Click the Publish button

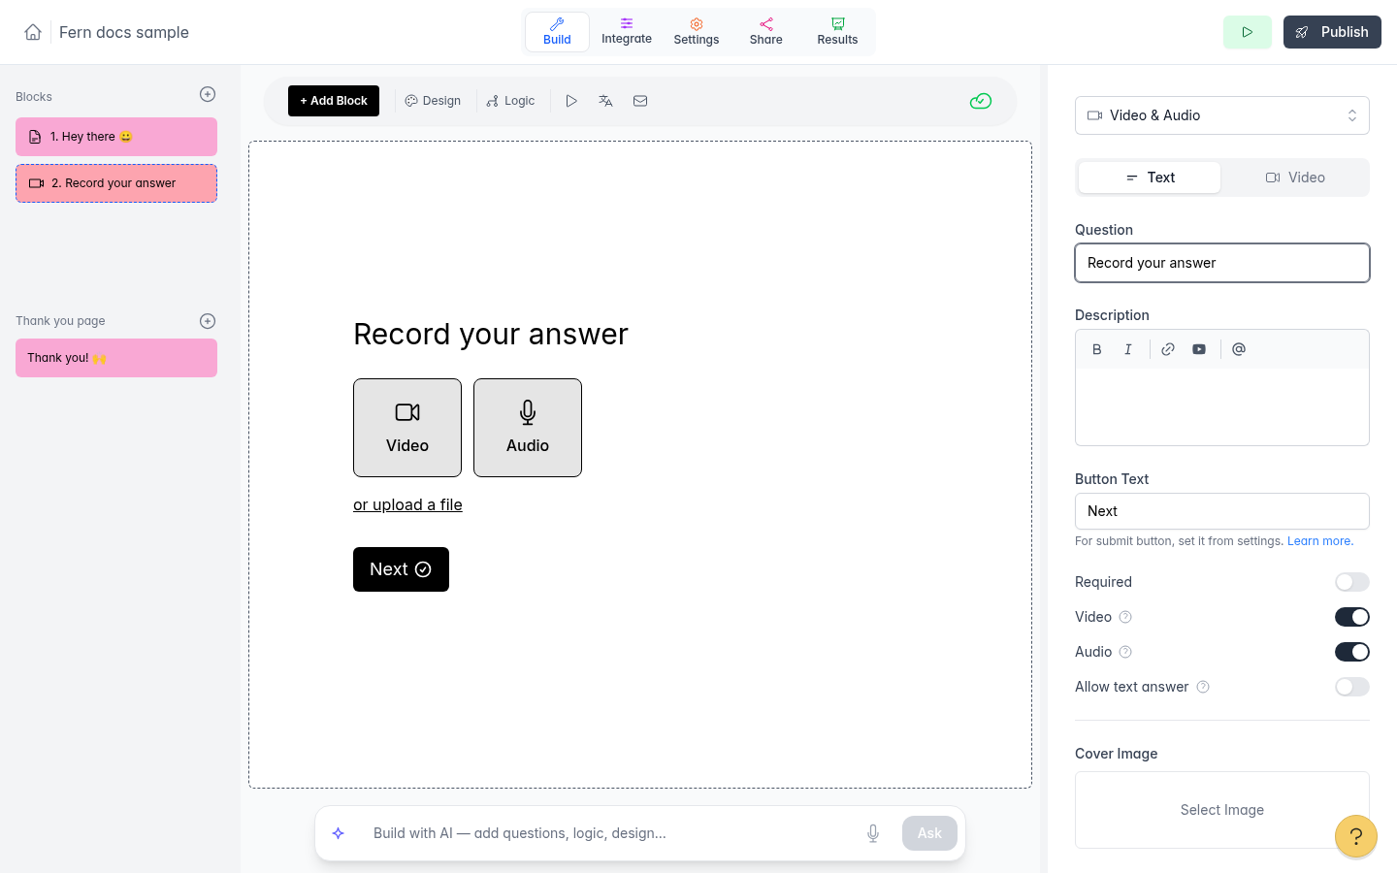1332,32
